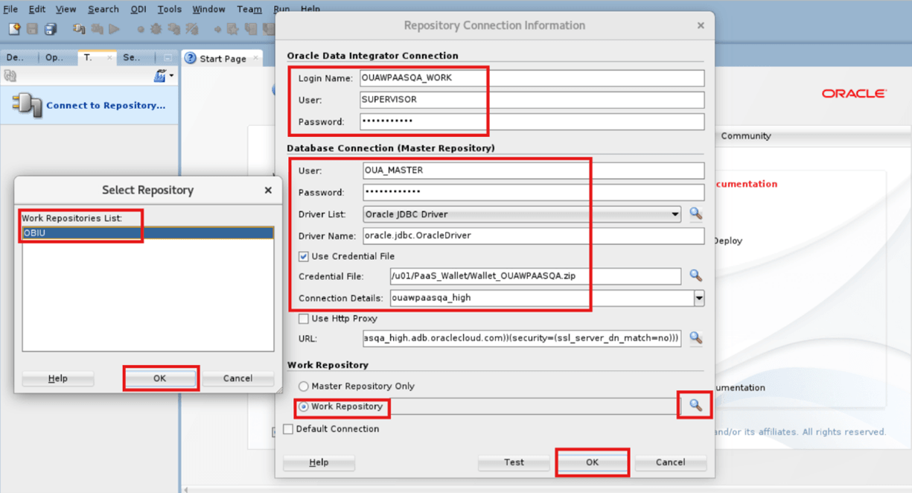
Task: Open the Driver List search magnifier
Action: [695, 214]
